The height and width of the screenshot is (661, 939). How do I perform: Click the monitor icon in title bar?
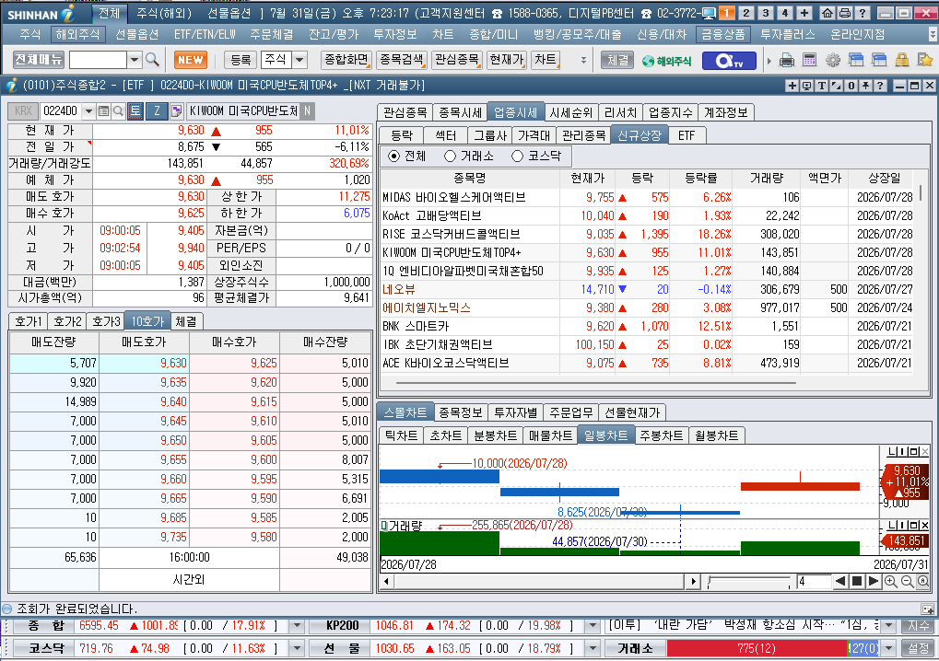[709, 13]
